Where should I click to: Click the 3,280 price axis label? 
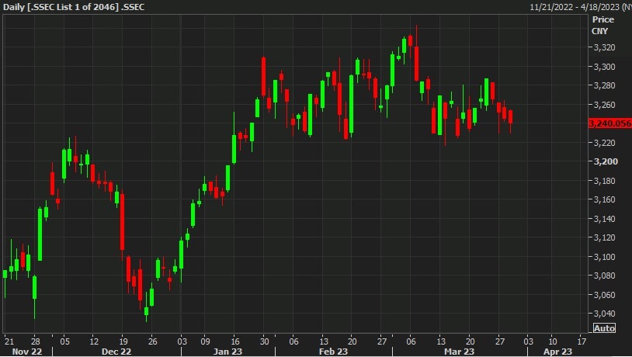click(604, 85)
